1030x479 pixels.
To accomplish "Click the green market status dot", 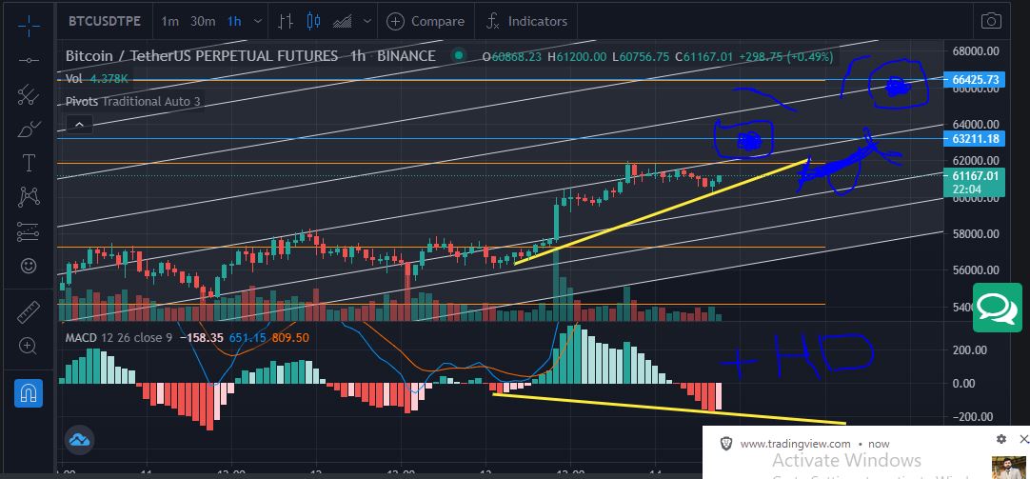I will tap(459, 56).
